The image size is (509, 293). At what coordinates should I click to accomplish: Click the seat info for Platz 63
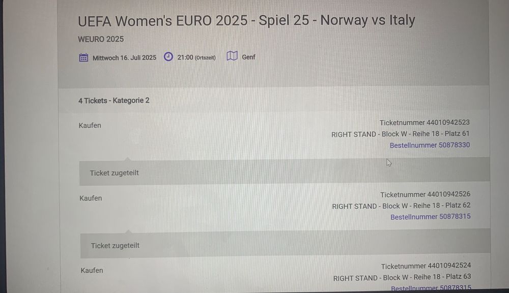pyautogui.click(x=402, y=277)
